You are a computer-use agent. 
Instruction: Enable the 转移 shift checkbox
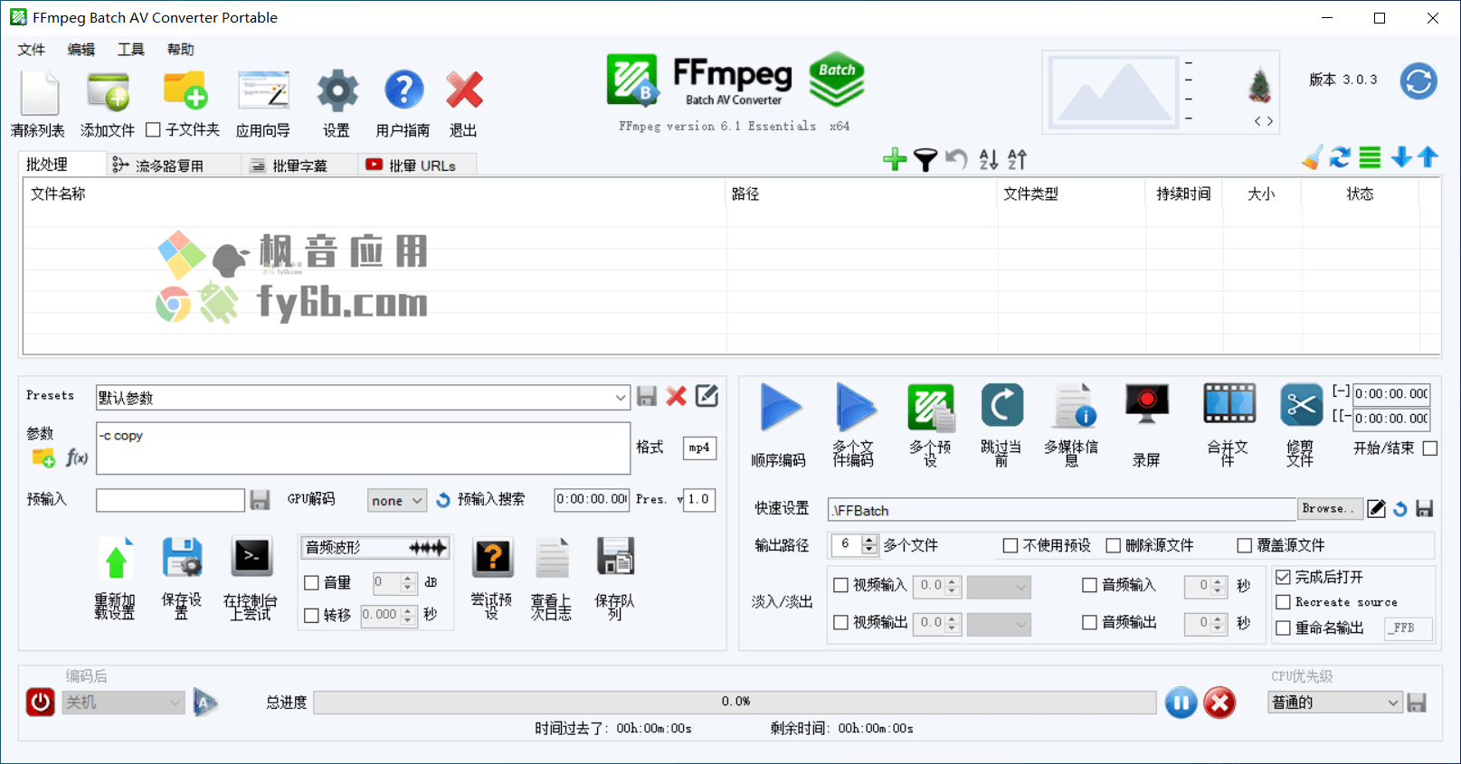click(x=311, y=616)
